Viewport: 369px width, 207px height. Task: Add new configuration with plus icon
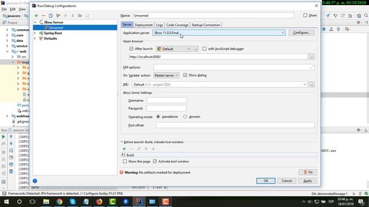(x=36, y=16)
